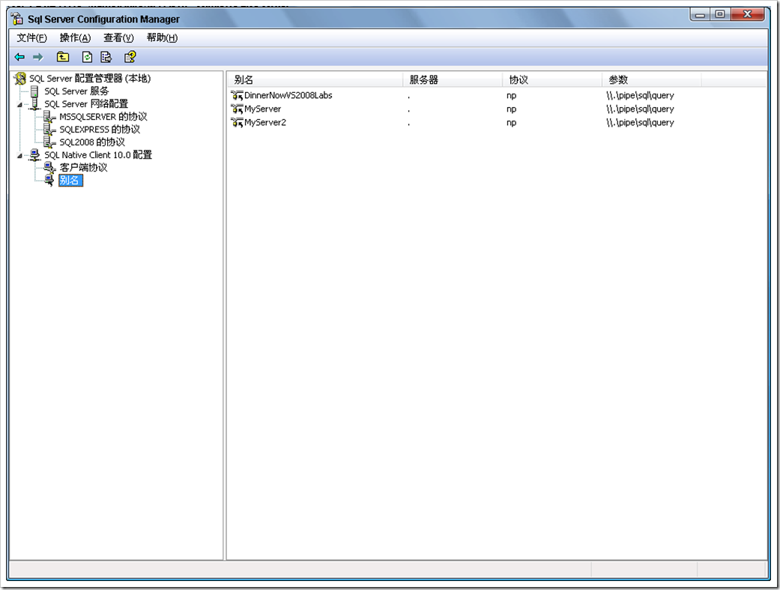The image size is (780, 590).
Task: Click the SQL Server 配置管理器 root node icon
Action: click(x=20, y=79)
